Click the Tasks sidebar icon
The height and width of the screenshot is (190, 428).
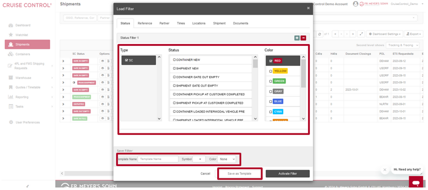(x=11, y=106)
